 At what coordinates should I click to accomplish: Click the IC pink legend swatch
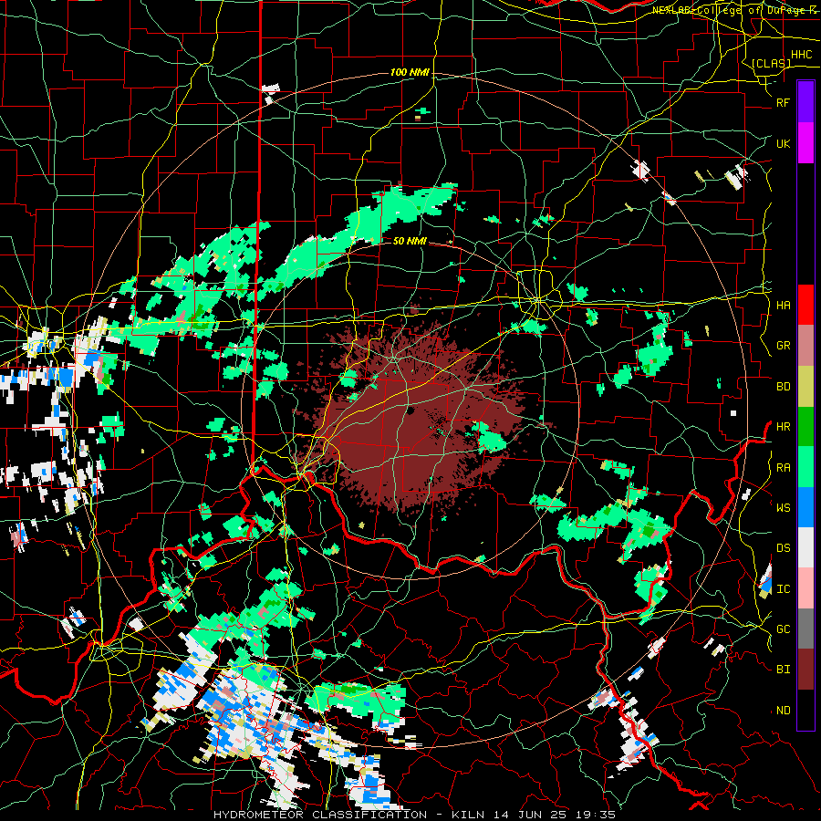(x=805, y=588)
